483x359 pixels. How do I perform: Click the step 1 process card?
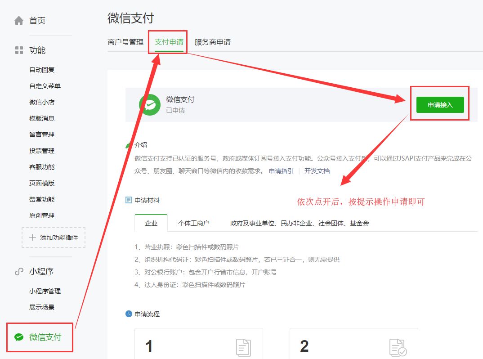(x=199, y=344)
